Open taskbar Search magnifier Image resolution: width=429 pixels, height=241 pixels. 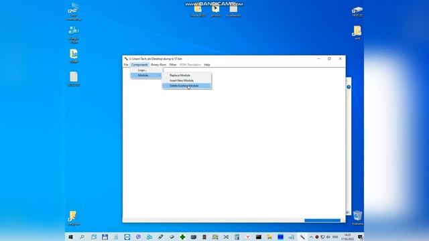click(x=82, y=237)
